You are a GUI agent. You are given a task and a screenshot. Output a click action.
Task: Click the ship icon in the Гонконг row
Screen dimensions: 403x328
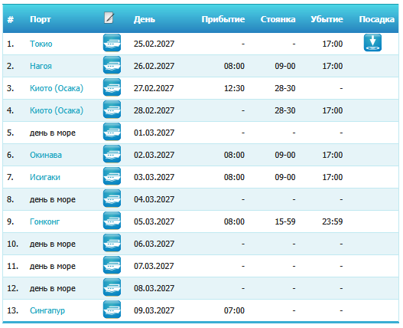click(x=112, y=221)
